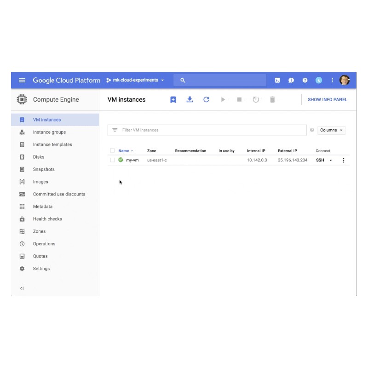Click the top search bar
Image resolution: width=368 pixels, height=368 pixels.
point(220,80)
